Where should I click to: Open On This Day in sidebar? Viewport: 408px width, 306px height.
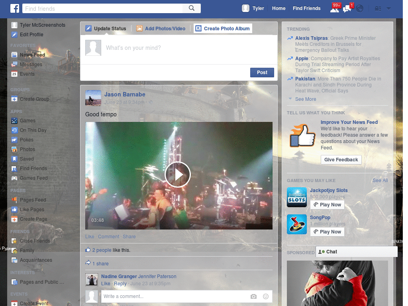tap(29, 130)
